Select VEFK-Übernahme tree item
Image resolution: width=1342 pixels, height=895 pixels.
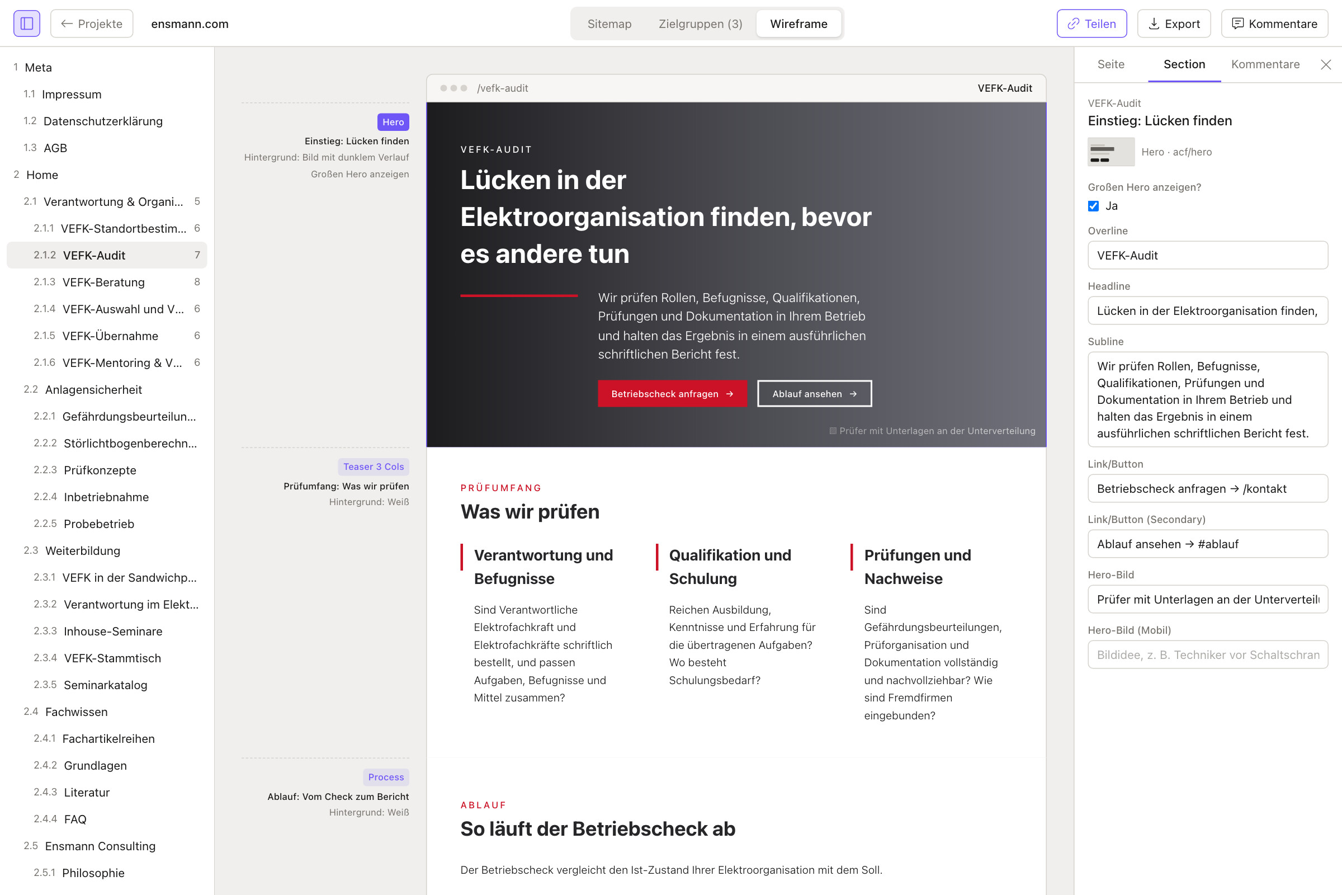coord(107,336)
